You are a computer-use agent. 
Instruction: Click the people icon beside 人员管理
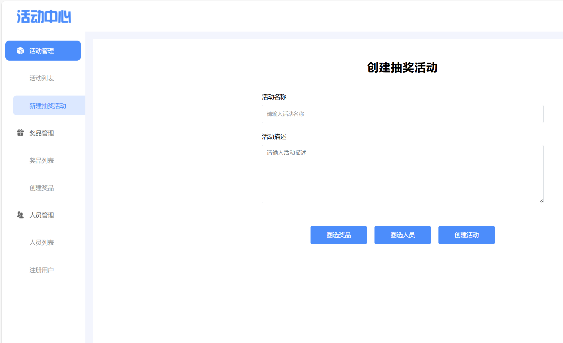[x=20, y=215]
